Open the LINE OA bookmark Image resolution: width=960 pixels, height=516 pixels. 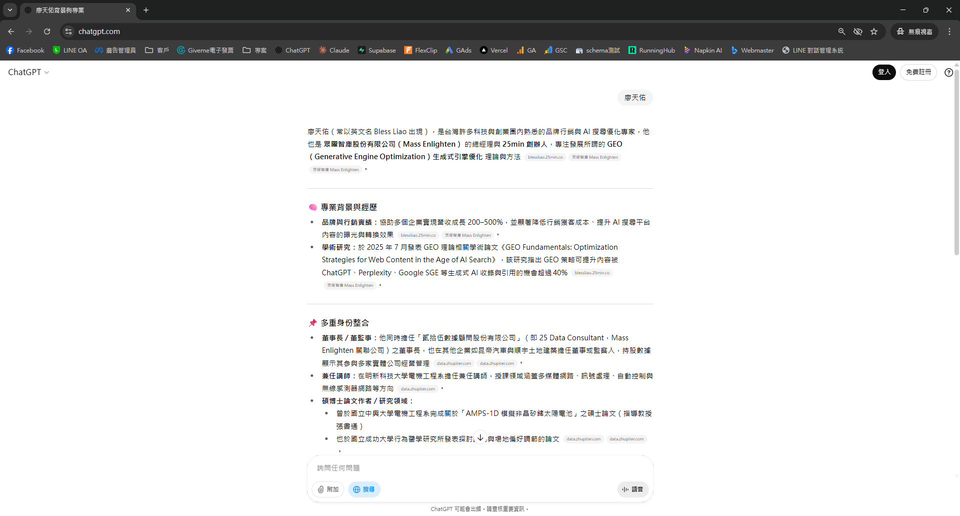click(70, 50)
